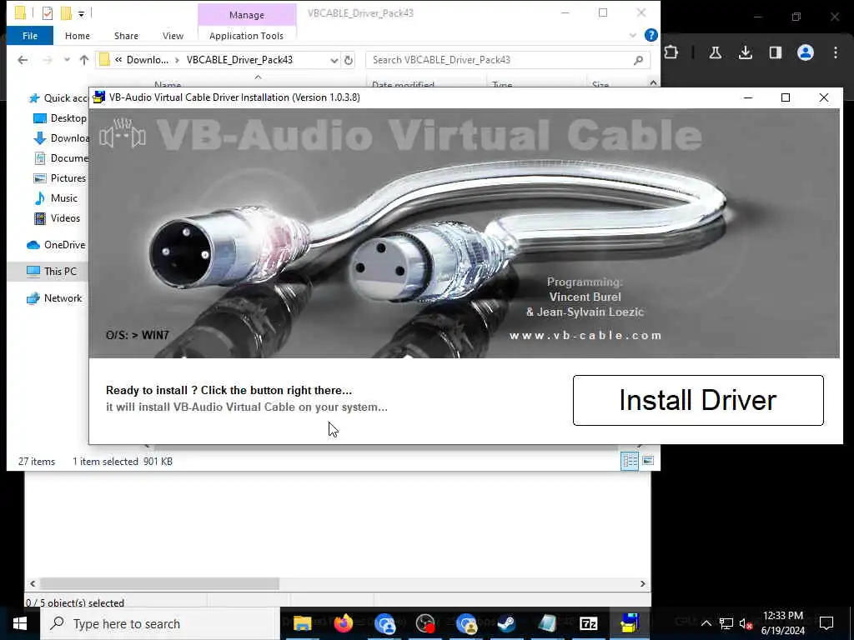Open the notification center icon
The height and width of the screenshot is (640, 854).
(x=826, y=623)
